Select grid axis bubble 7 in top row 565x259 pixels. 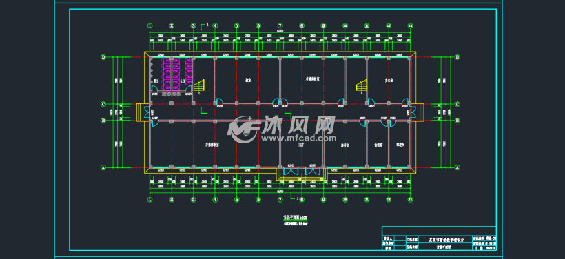(x=280, y=26)
